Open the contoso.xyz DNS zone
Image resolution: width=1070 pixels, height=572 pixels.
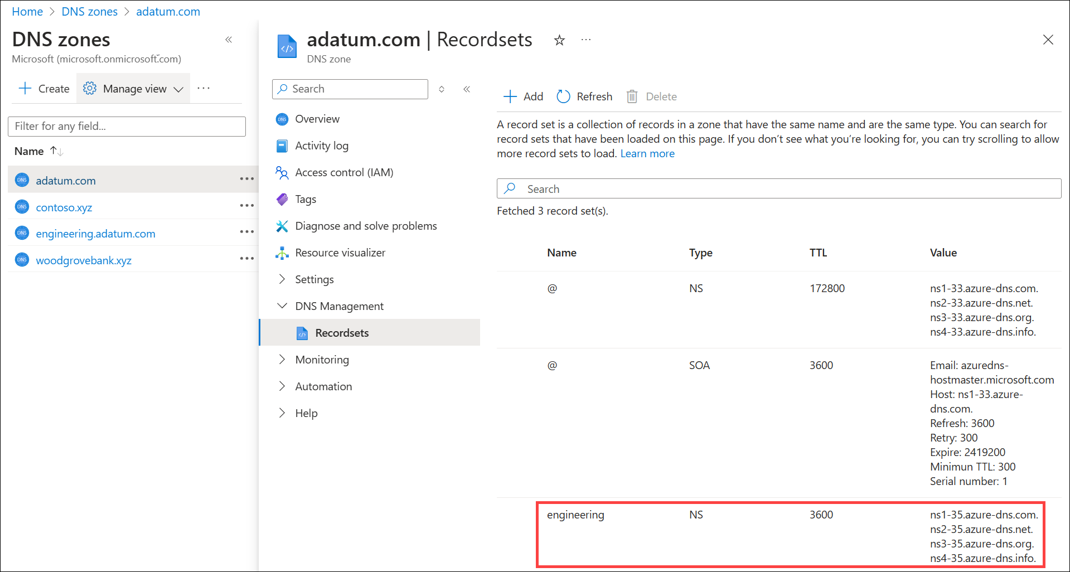pyautogui.click(x=64, y=207)
